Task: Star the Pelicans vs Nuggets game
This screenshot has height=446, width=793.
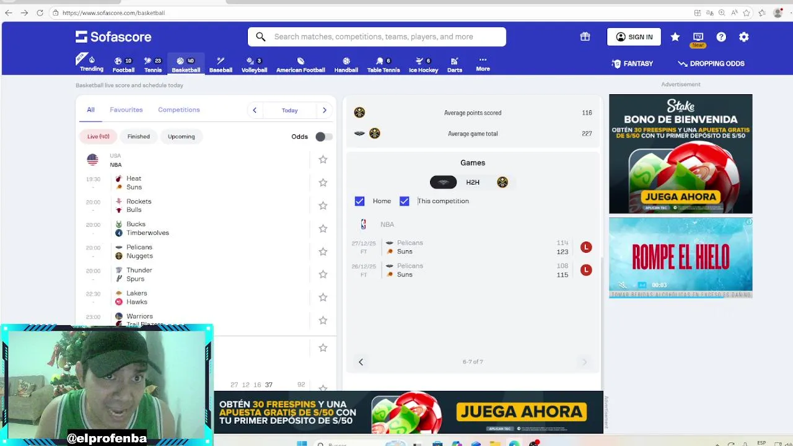Action: [x=323, y=251]
